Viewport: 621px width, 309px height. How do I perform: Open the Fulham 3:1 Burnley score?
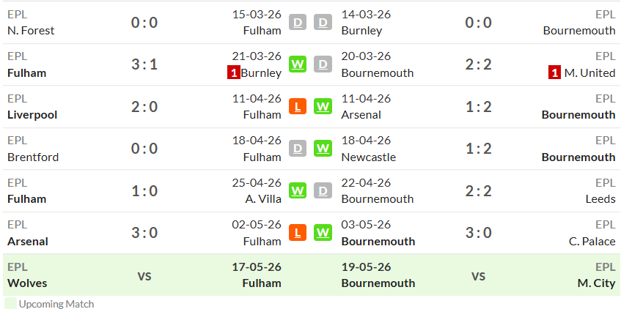144,64
